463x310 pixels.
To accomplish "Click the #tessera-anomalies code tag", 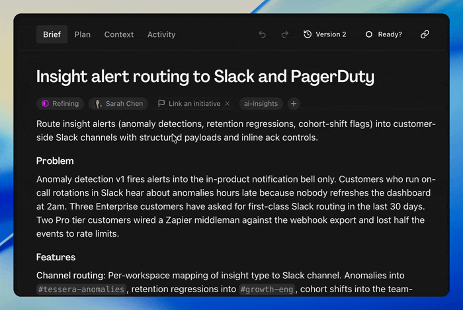I will tap(81, 290).
